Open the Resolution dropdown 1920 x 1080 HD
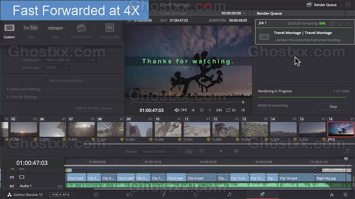The image size is (355, 199). click(x=69, y=60)
